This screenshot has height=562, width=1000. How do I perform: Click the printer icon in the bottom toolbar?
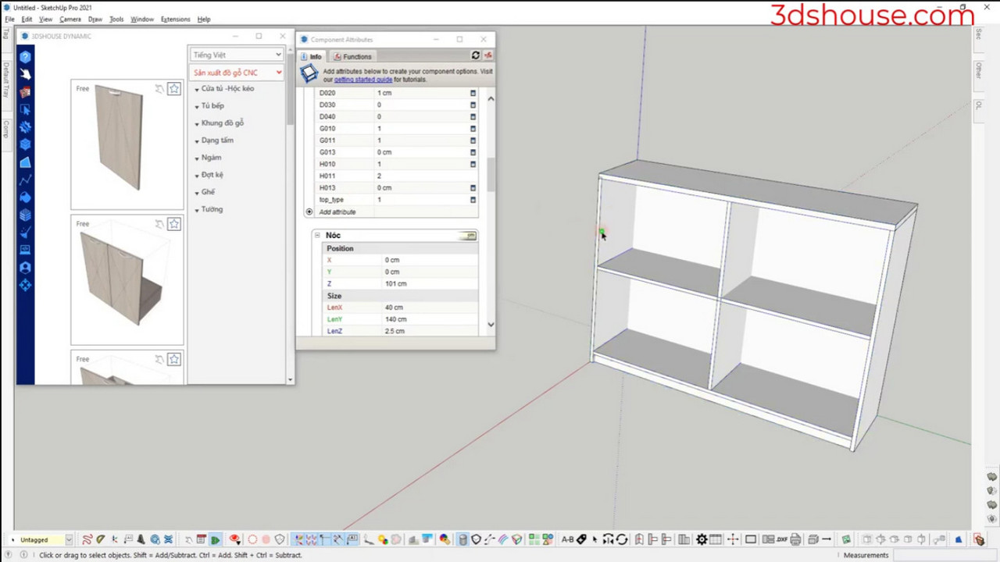tap(795, 539)
